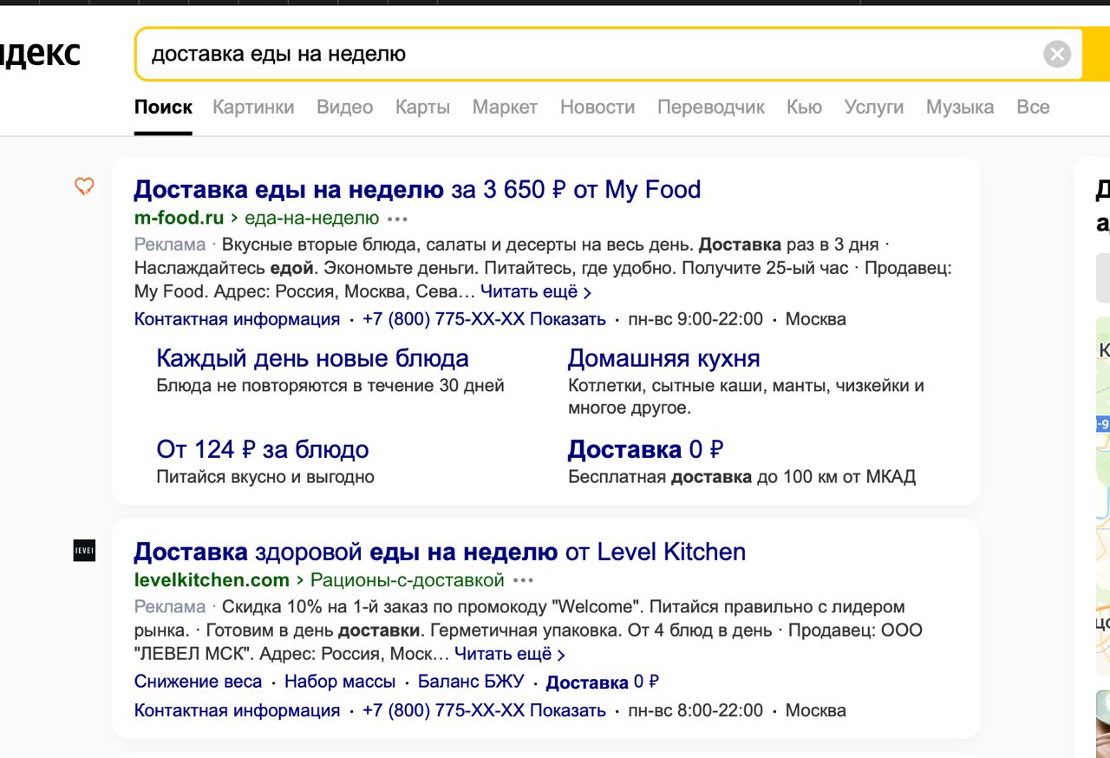The image size is (1110, 758).
Task: Select the Поиск tab
Action: click(x=163, y=108)
